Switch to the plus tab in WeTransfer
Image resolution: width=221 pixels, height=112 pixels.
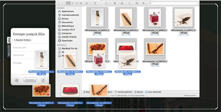(x=9, y=40)
